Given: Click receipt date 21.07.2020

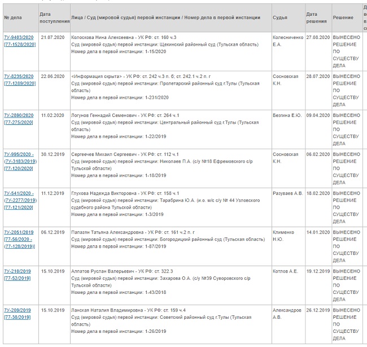Looking at the screenshot, I should pos(53,37).
